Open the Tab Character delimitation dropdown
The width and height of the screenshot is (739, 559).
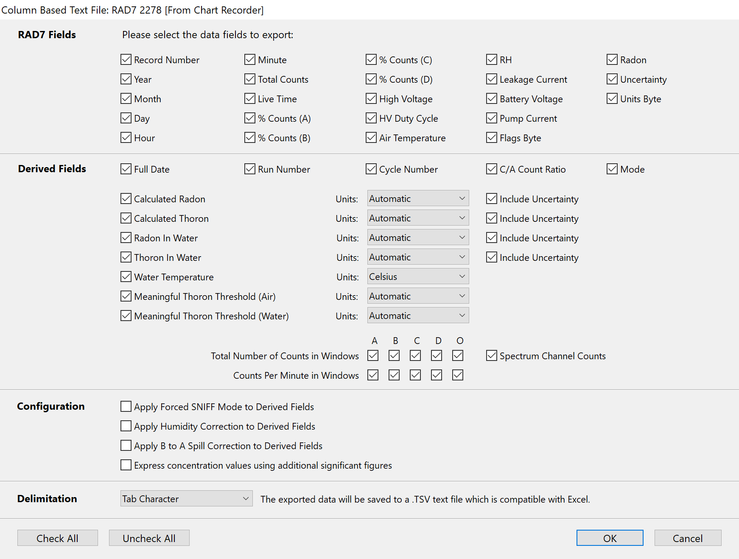click(186, 499)
